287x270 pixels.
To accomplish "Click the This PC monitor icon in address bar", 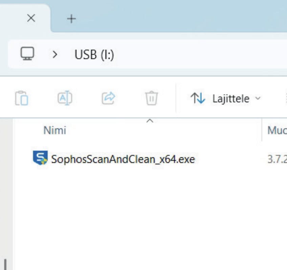I will [27, 53].
